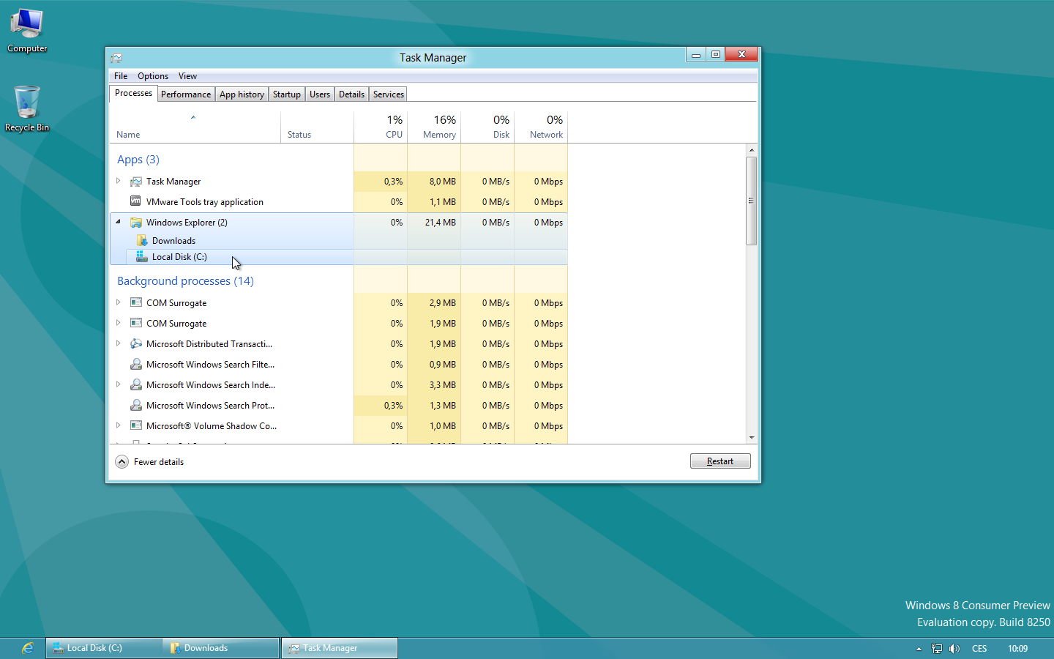Open the View menu
1054x659 pixels.
187,76
